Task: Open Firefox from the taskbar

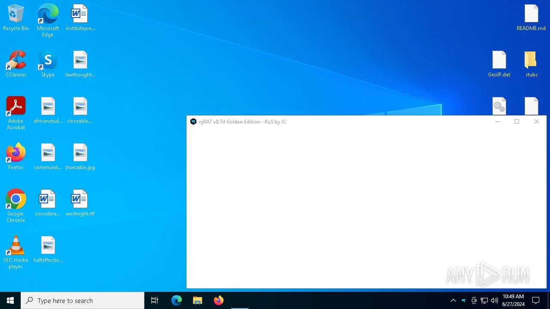Action: click(x=219, y=300)
